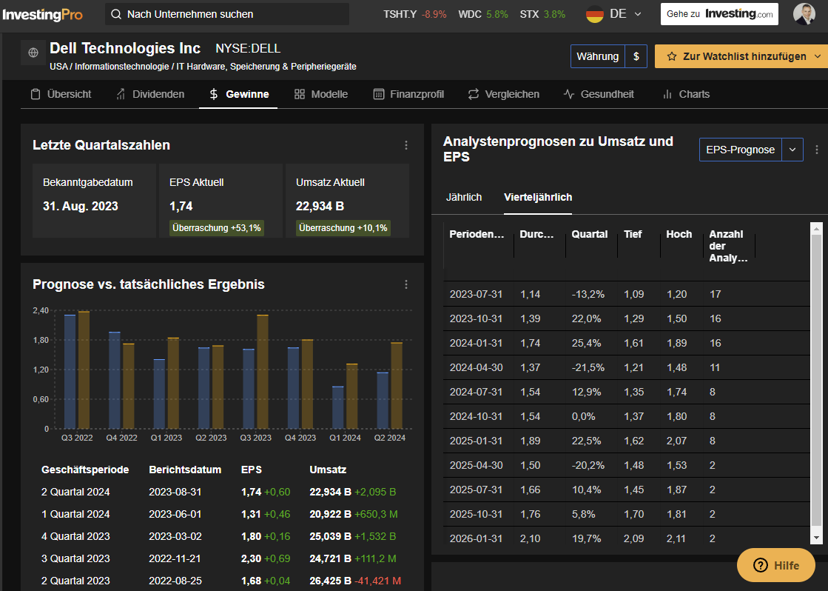Click the Nach Unternehmen suchen search field
Viewport: 828px width, 591px height.
pyautogui.click(x=227, y=14)
